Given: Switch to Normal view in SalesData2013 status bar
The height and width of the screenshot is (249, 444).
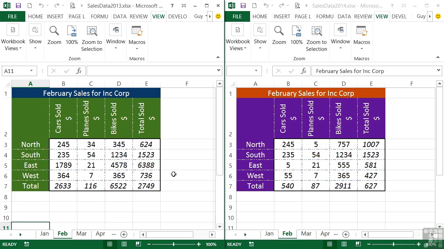Looking at the screenshot, I should click(110, 244).
